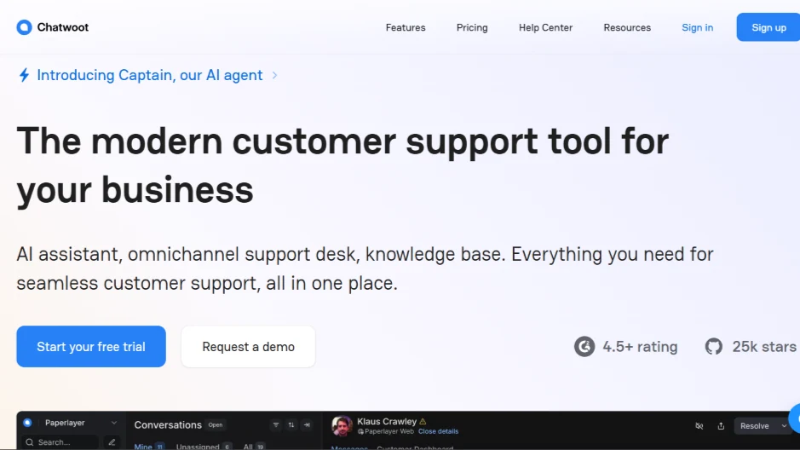The height and width of the screenshot is (450, 800).
Task: Go to the Pricing page
Action: (472, 27)
